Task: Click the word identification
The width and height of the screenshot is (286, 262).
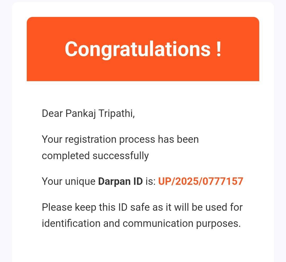Action: pyautogui.click(x=71, y=223)
